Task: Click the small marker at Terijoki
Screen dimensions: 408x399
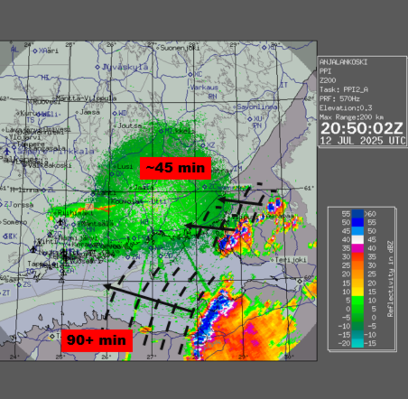Action: (272, 260)
